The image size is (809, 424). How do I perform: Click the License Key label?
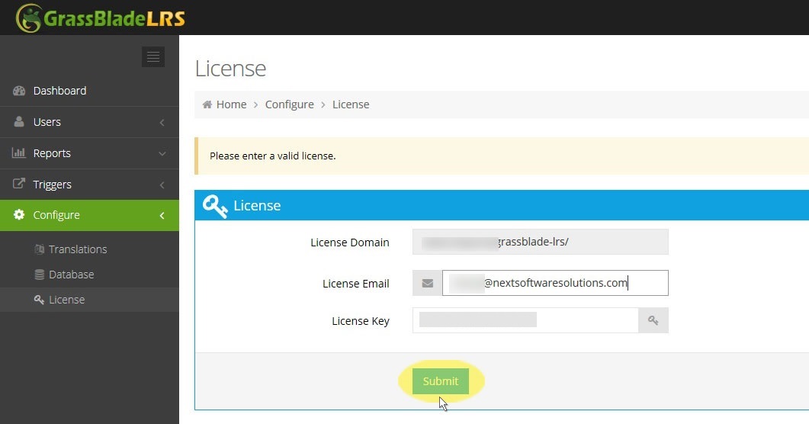(x=361, y=321)
